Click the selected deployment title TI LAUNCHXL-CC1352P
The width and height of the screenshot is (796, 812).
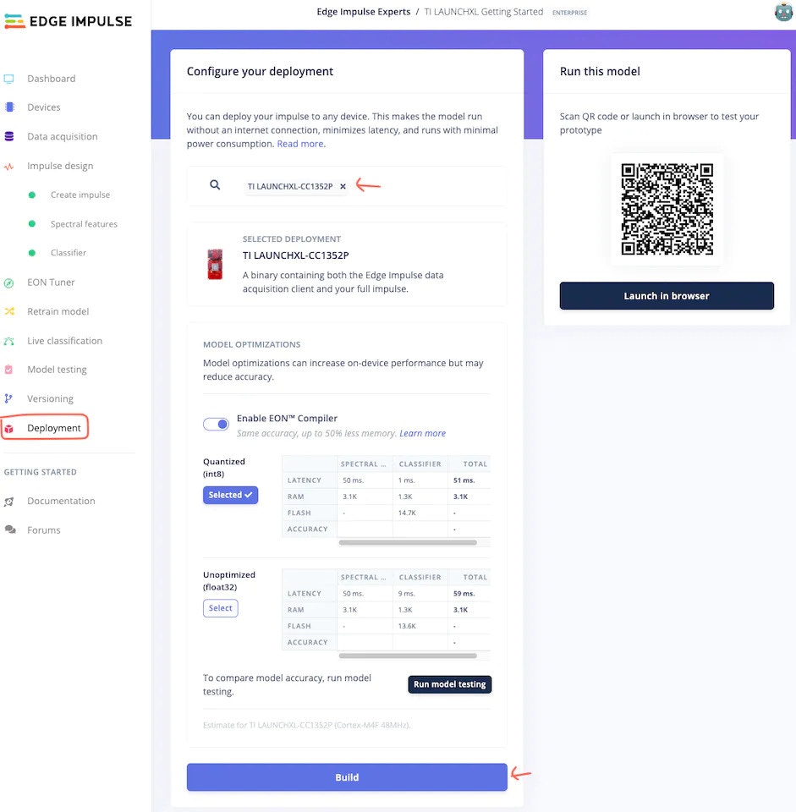coord(296,255)
